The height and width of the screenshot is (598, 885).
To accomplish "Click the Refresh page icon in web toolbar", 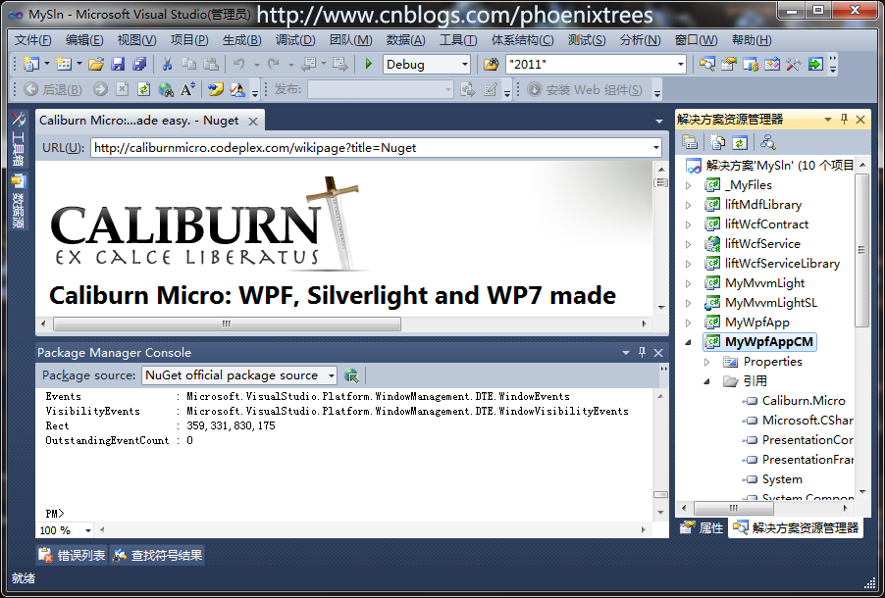I will 143,89.
